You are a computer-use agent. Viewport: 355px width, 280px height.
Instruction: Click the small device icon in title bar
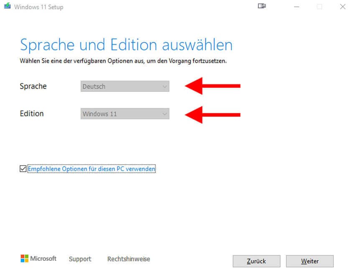click(x=262, y=7)
